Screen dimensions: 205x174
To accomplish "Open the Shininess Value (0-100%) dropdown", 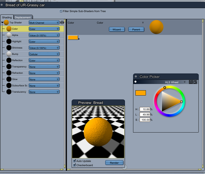I will pyautogui.click(x=44, y=48).
